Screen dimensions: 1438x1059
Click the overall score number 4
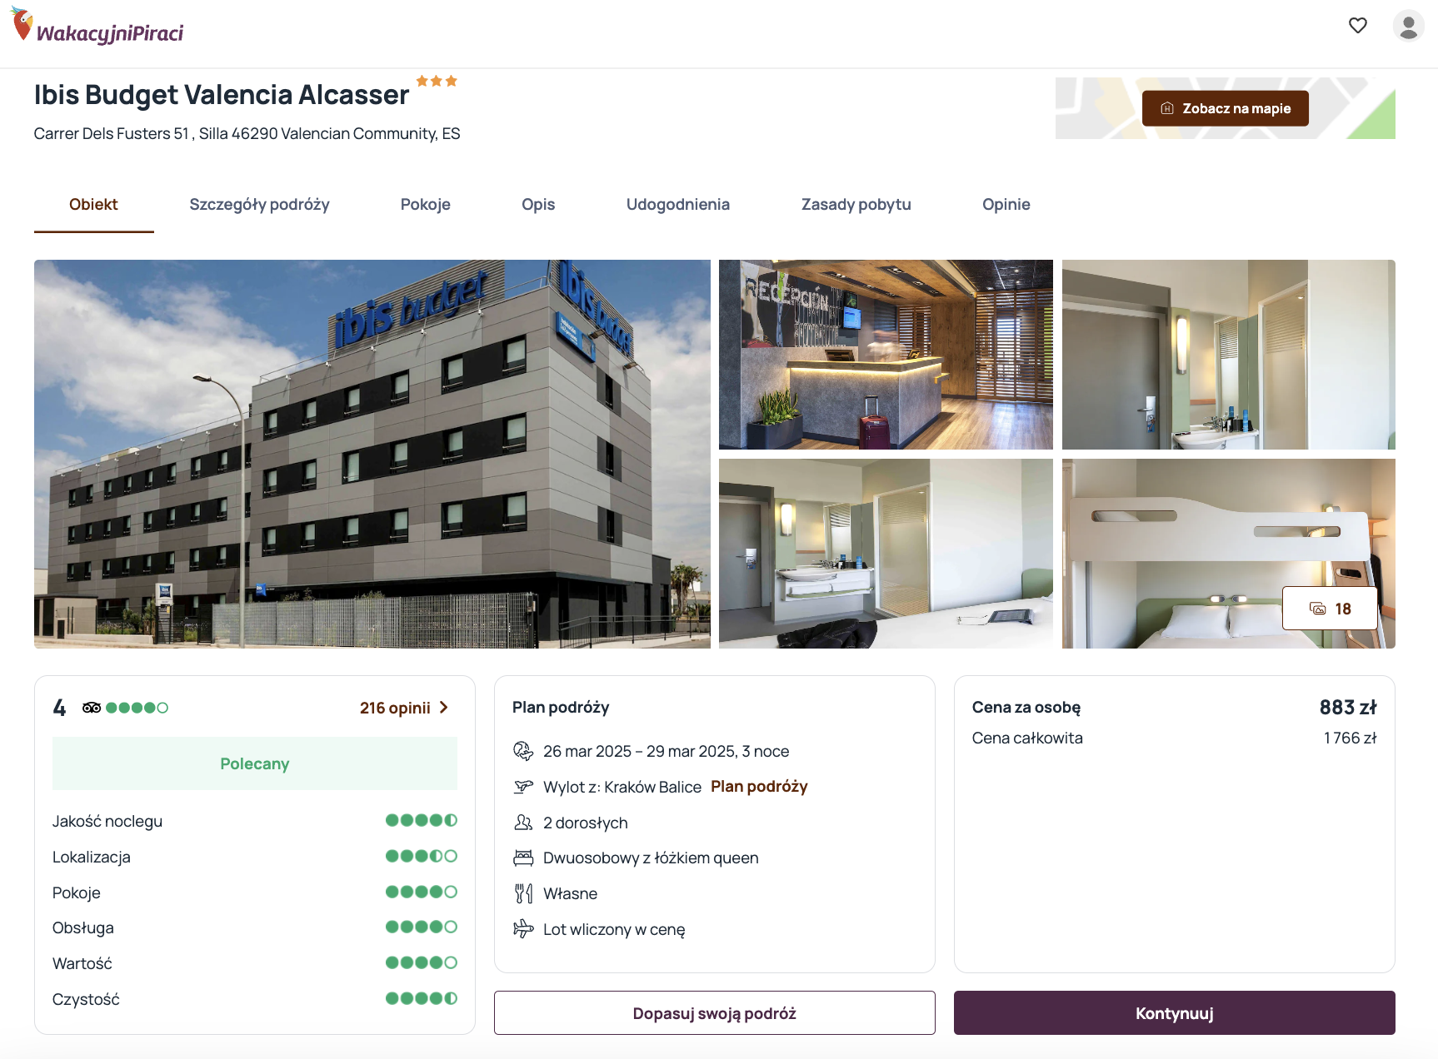[59, 708]
